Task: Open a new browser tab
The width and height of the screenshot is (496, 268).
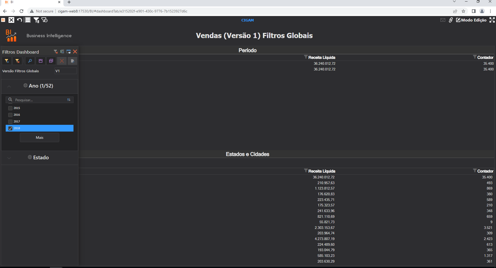Action: 69,2
